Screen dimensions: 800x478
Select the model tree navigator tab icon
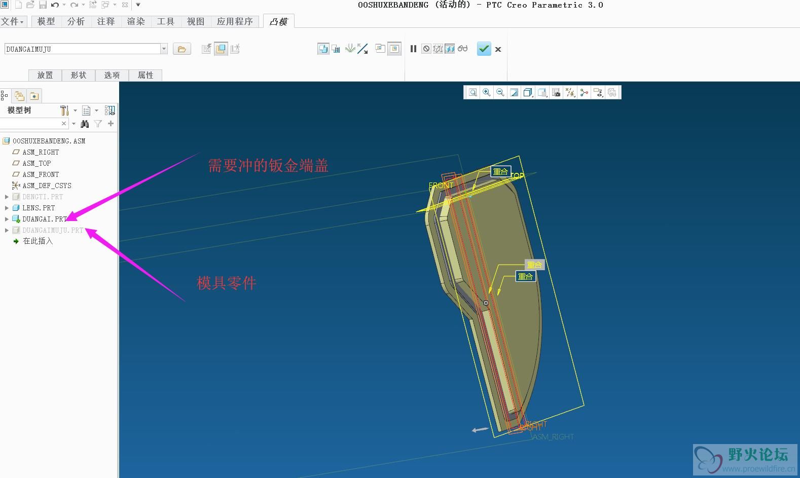tap(5, 95)
